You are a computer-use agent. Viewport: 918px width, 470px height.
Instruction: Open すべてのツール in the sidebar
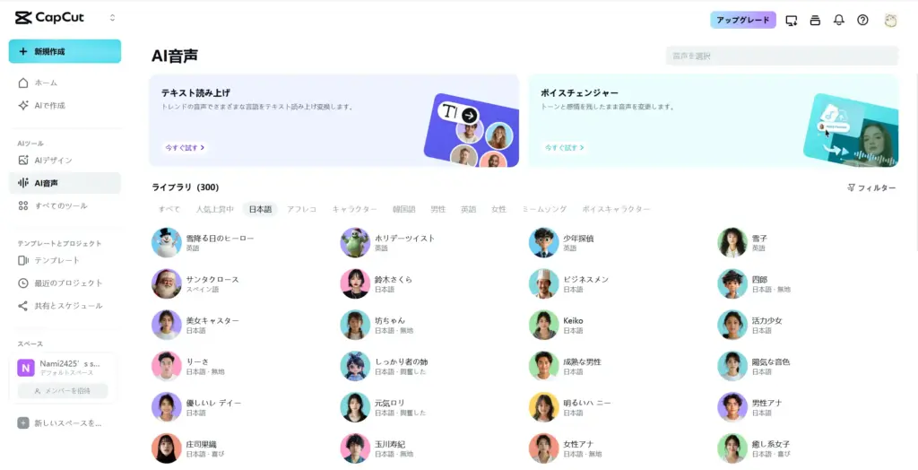60,205
